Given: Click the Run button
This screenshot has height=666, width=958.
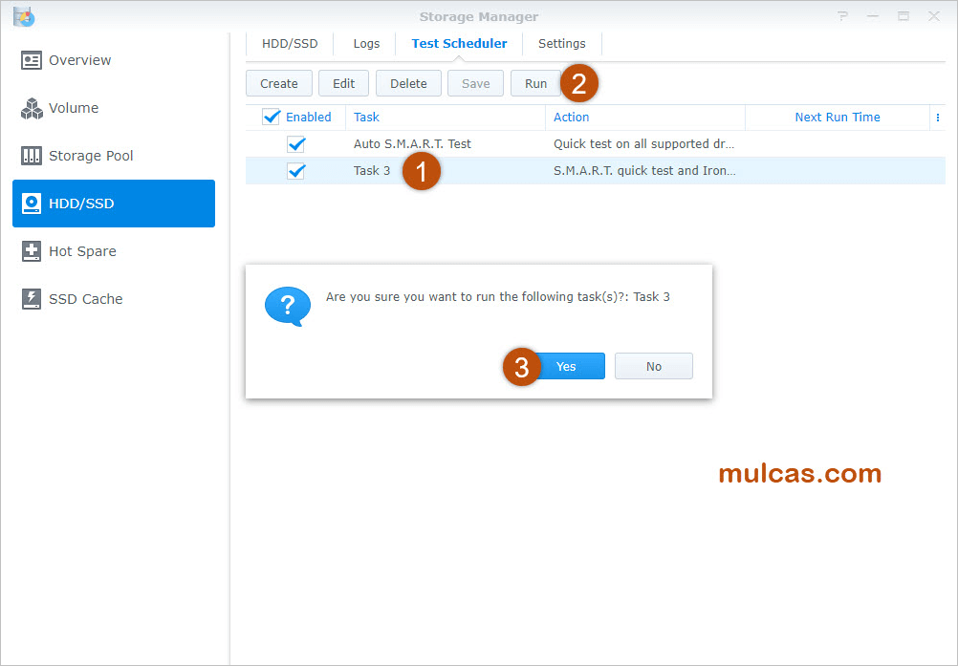Looking at the screenshot, I should coord(535,83).
